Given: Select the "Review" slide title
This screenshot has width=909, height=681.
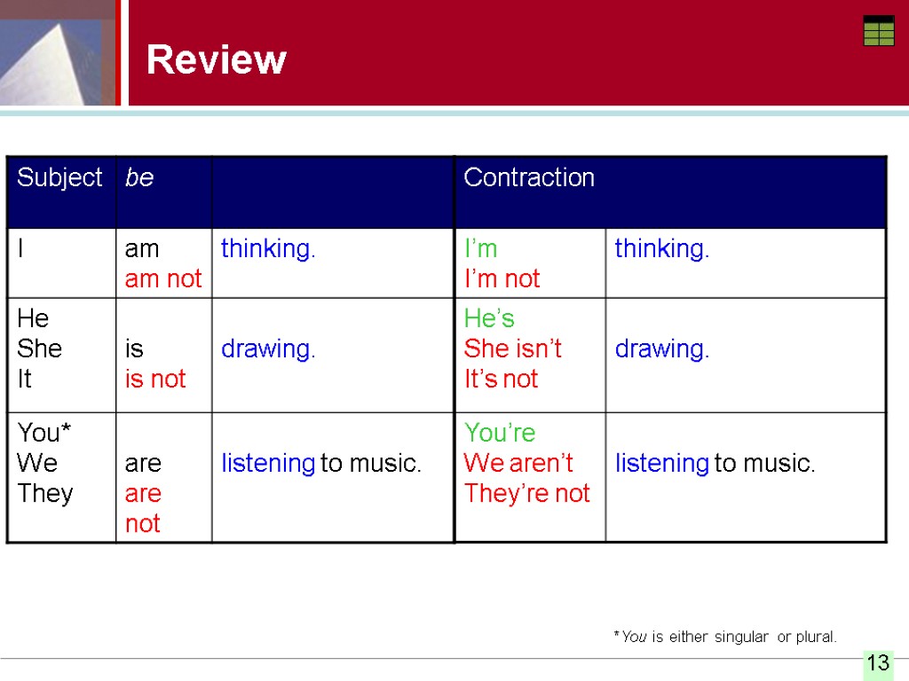Looking at the screenshot, I should pyautogui.click(x=217, y=60).
